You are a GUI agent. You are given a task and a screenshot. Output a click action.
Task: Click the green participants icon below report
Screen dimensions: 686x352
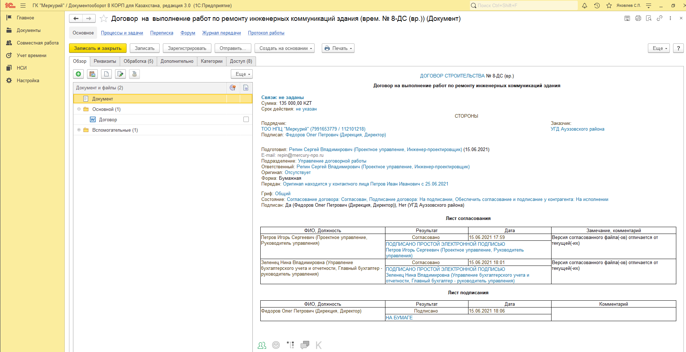[262, 345]
